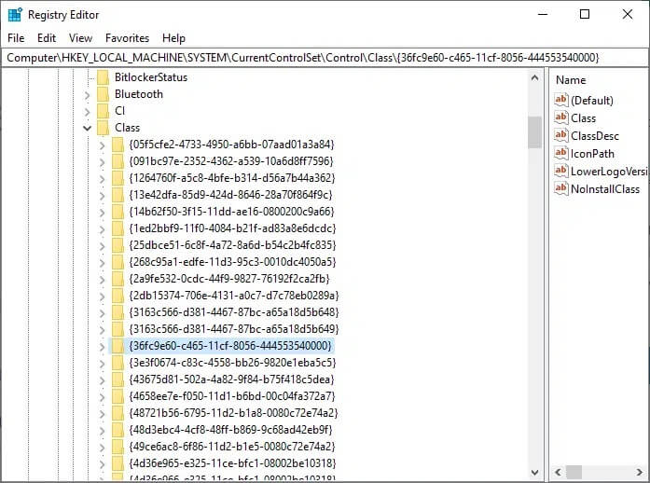Expand the selected {36fc9e60-c465-11cf-8056-444553540000} key

tap(102, 347)
